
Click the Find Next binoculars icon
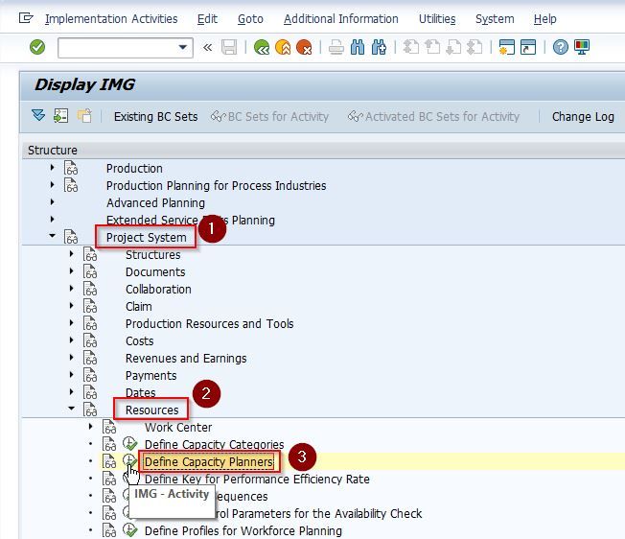pos(379,47)
